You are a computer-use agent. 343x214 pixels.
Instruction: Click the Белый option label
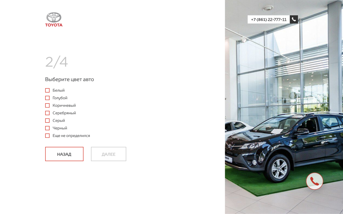[x=58, y=90]
